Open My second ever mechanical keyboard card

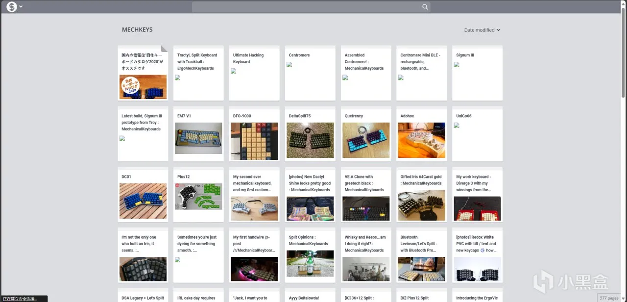click(x=254, y=195)
